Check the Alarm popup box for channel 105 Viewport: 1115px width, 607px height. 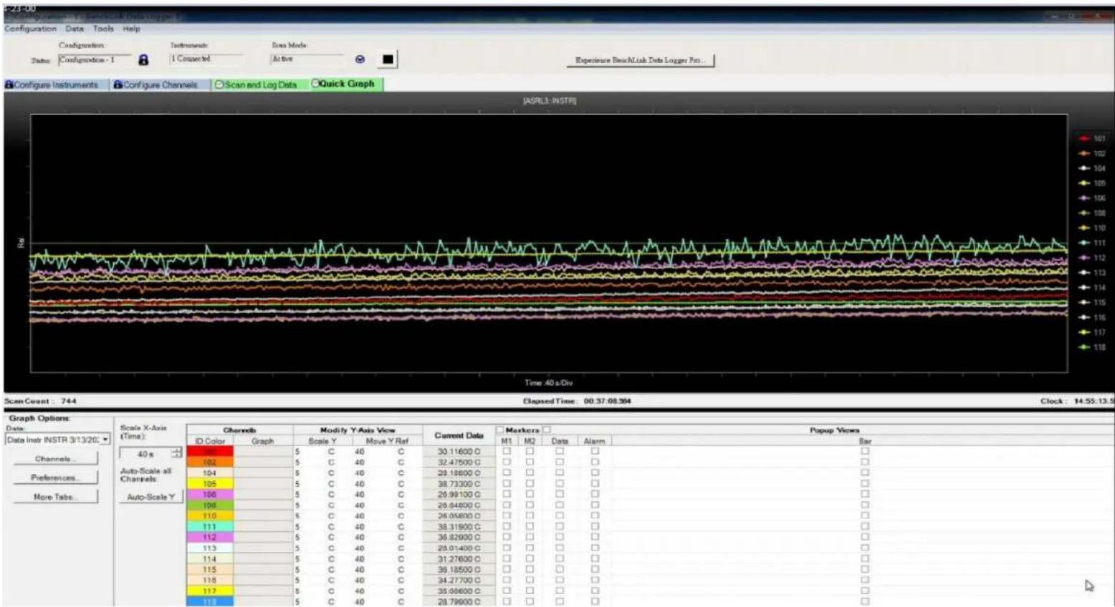point(595,484)
